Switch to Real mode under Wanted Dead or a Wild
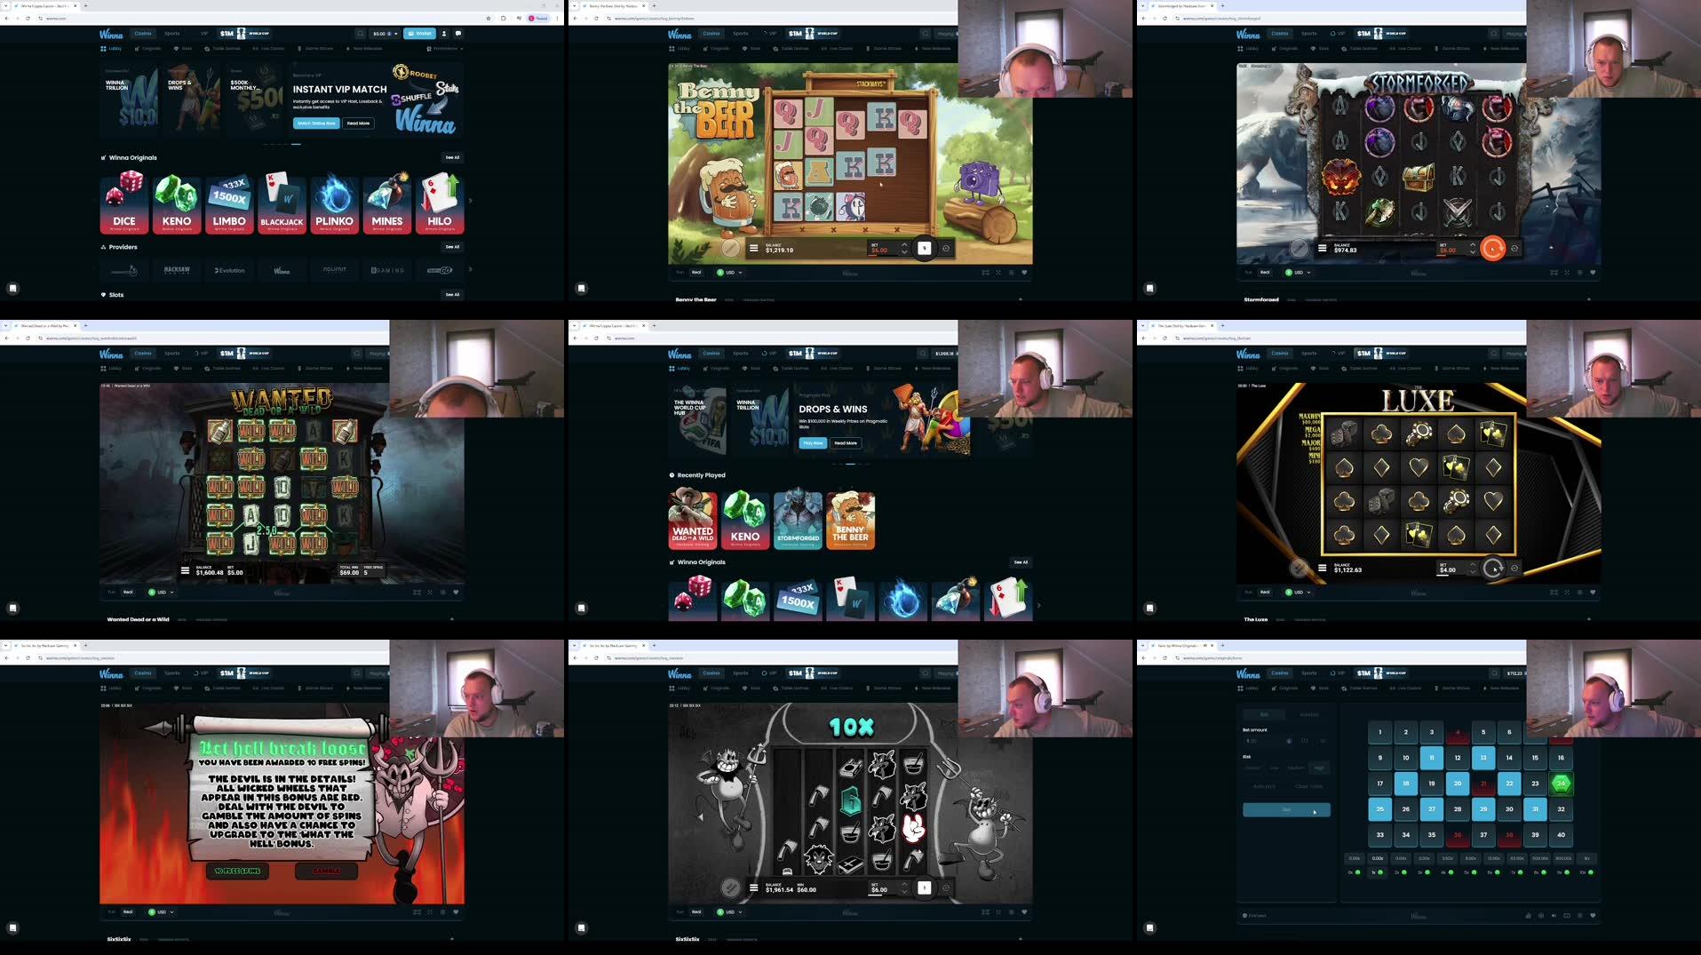The width and height of the screenshot is (1701, 955). [x=128, y=592]
